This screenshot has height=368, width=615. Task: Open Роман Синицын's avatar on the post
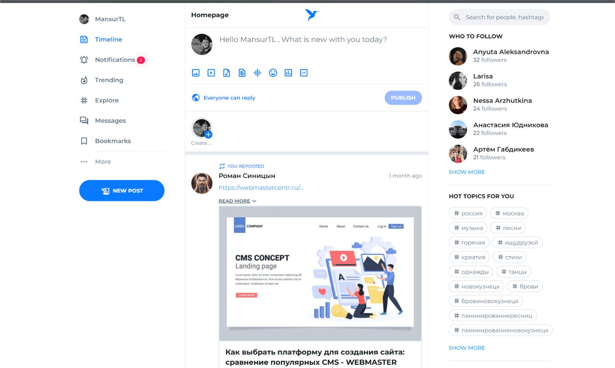tap(202, 183)
